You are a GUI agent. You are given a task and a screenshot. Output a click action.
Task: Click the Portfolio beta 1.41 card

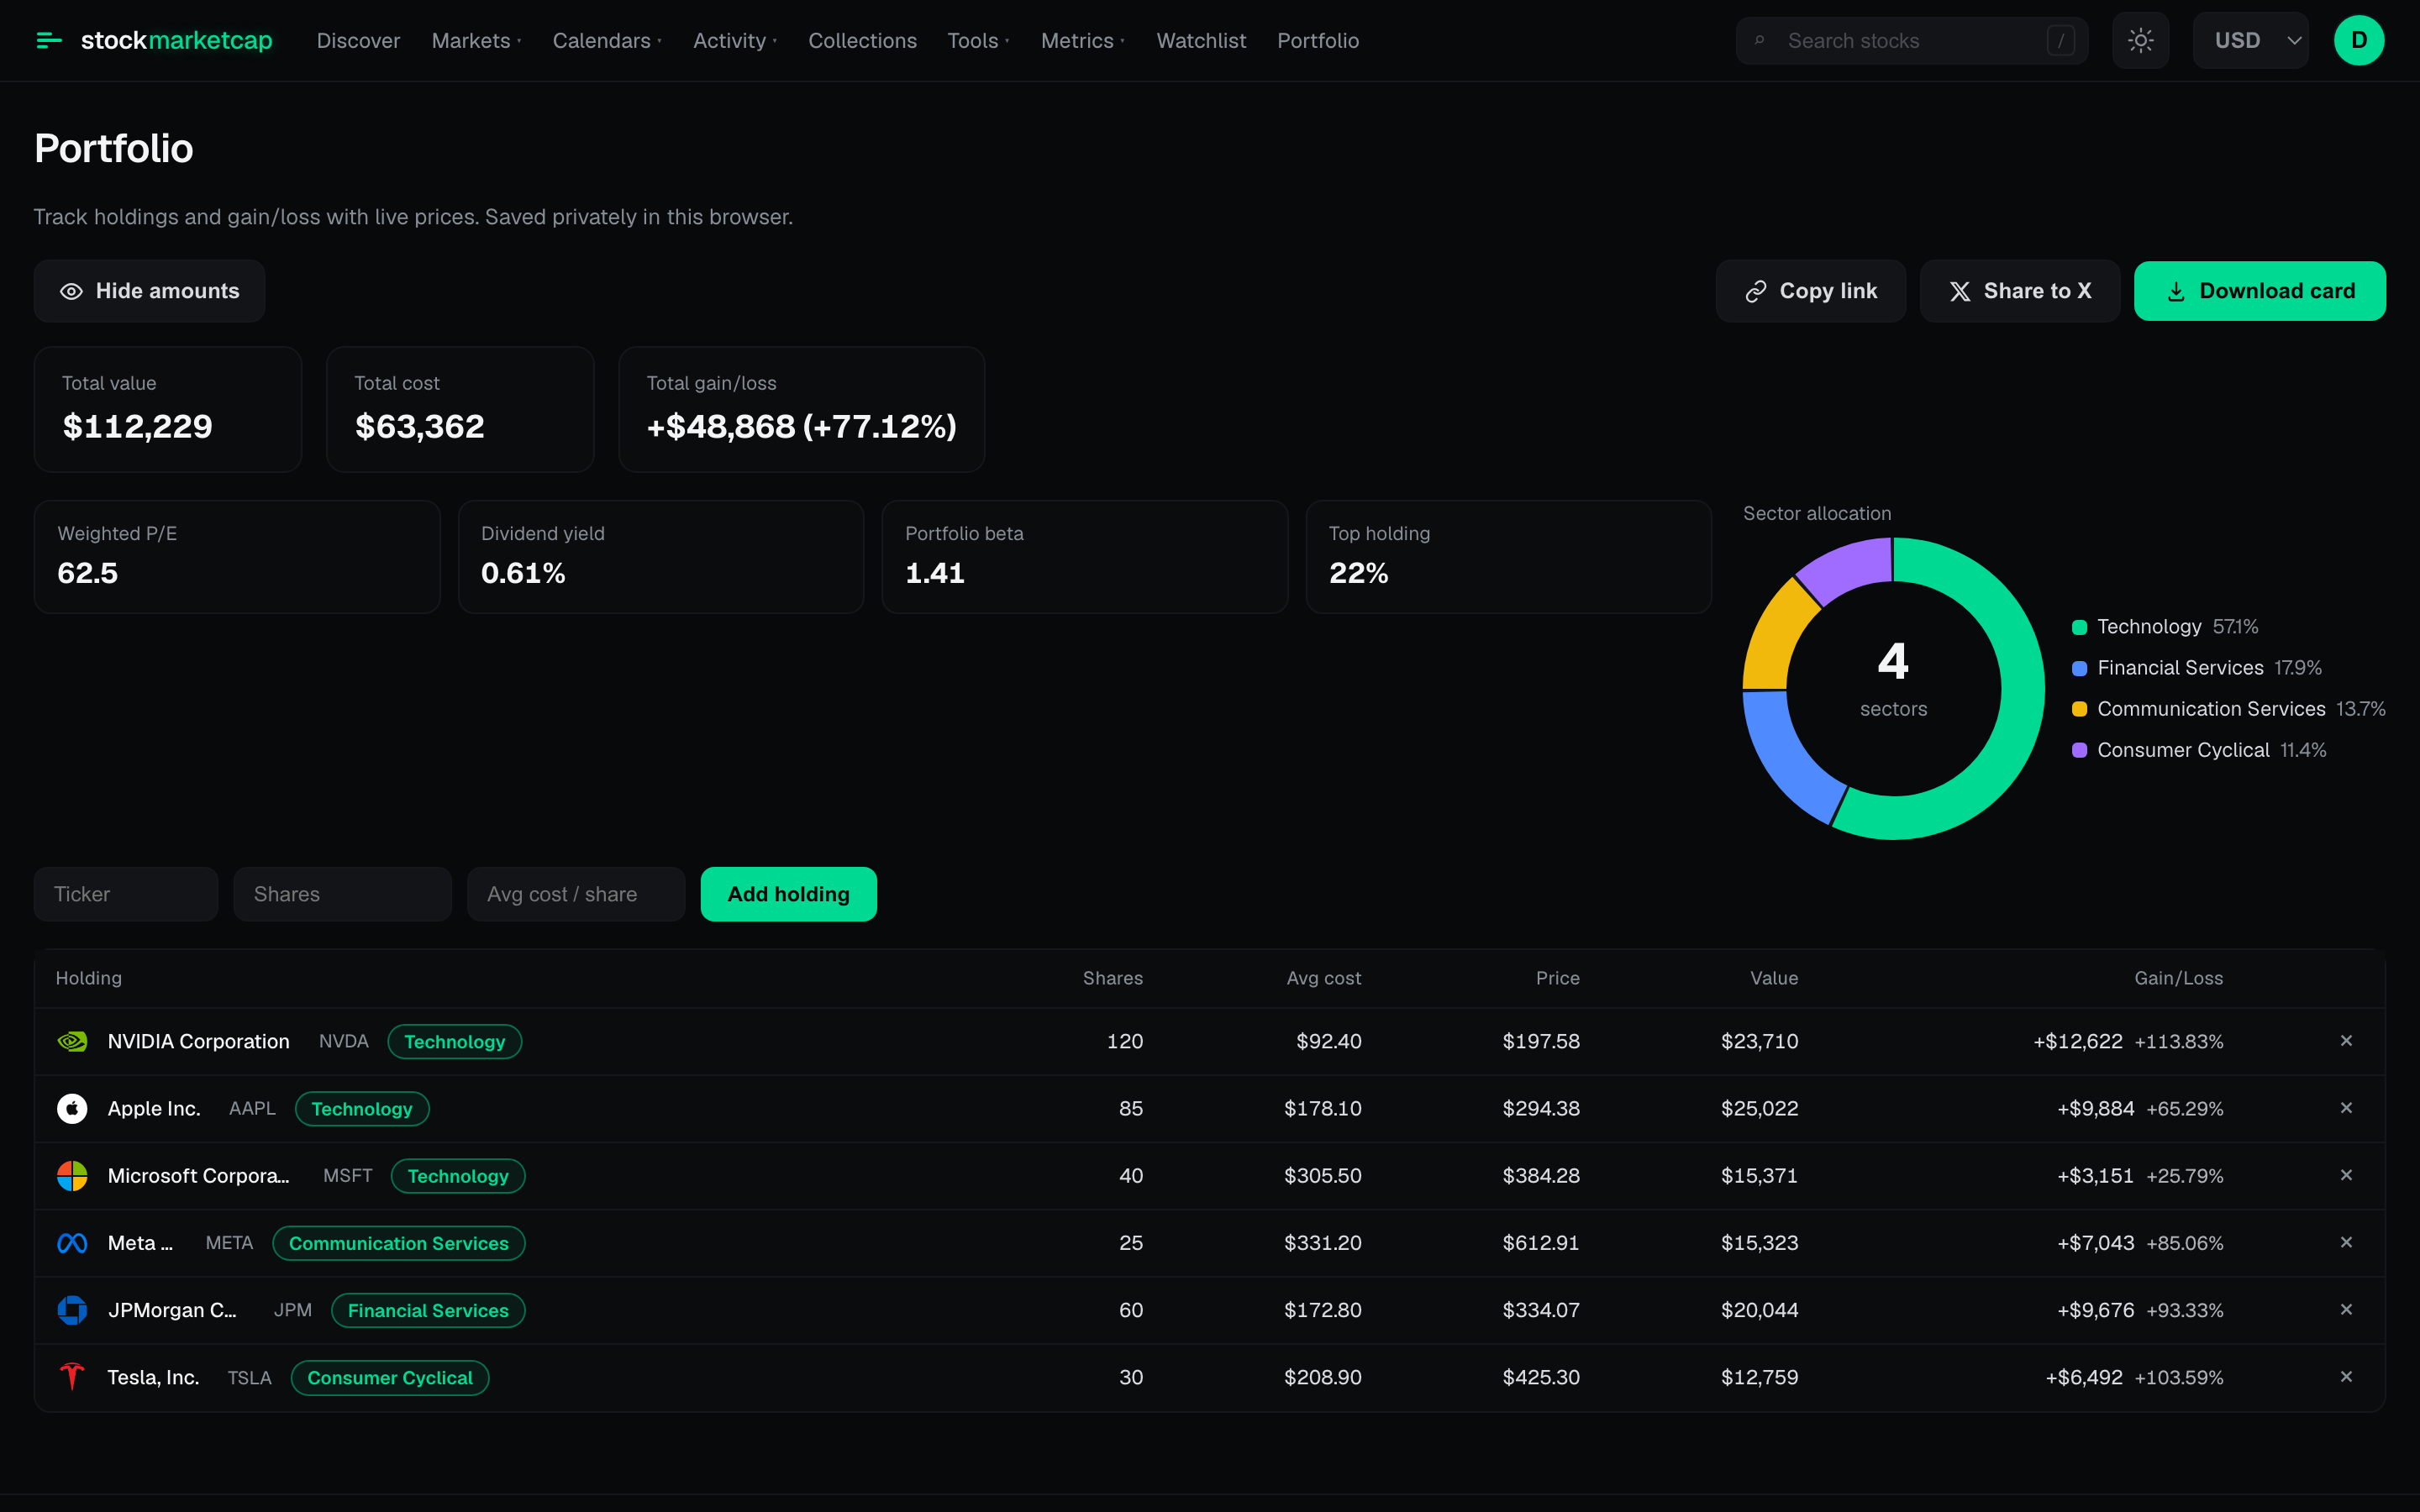(x=1084, y=557)
